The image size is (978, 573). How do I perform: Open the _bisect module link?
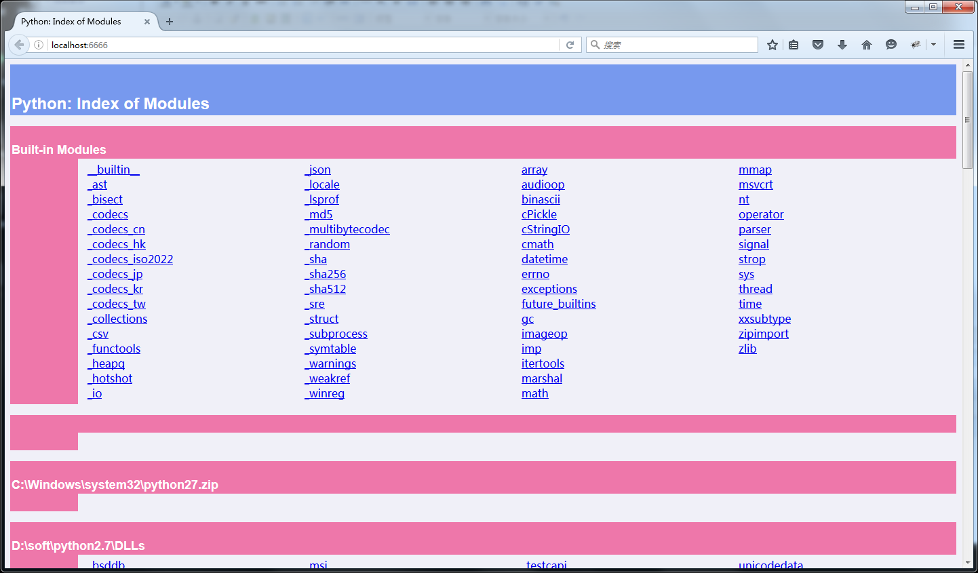pyautogui.click(x=105, y=199)
